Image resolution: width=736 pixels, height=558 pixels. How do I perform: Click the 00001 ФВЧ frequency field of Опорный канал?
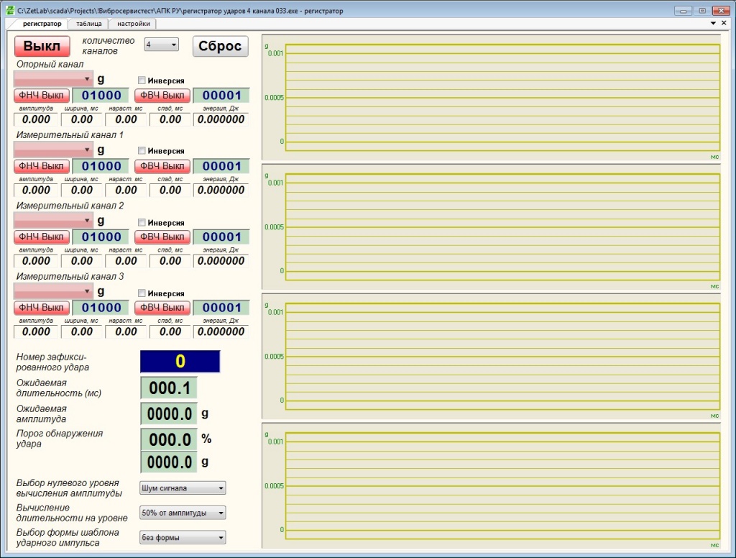221,96
